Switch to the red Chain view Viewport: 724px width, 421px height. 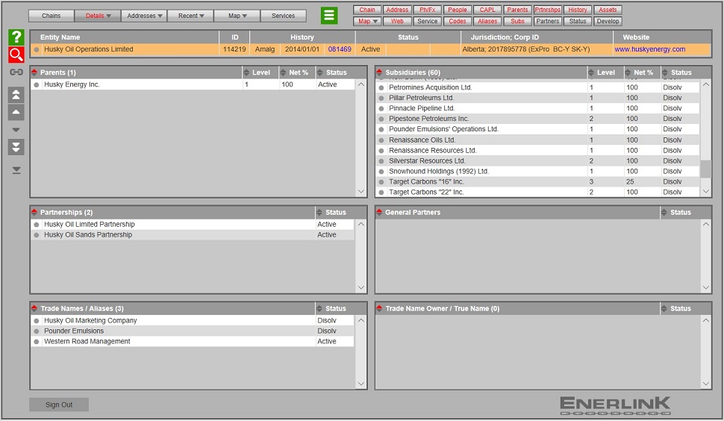[367, 10]
